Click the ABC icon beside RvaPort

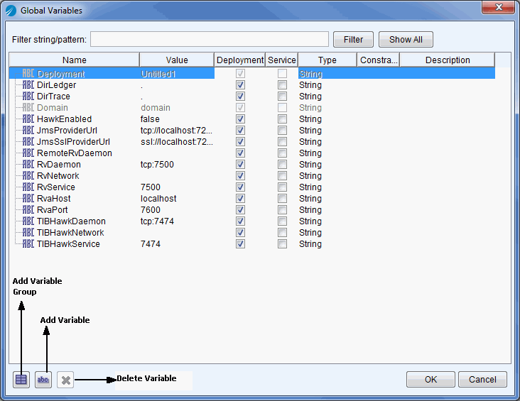tap(28, 210)
